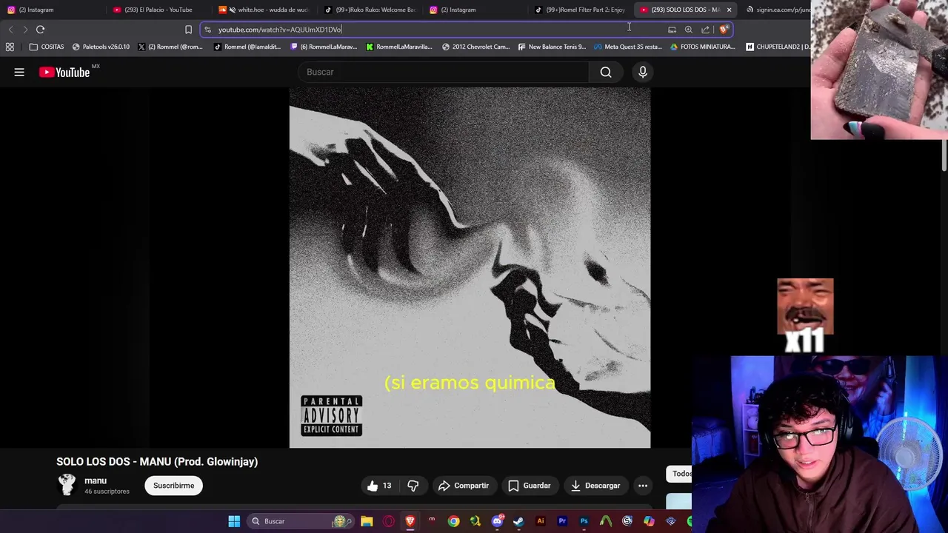Switch to the second Instagram tab
948x533 pixels.
[x=475, y=10]
